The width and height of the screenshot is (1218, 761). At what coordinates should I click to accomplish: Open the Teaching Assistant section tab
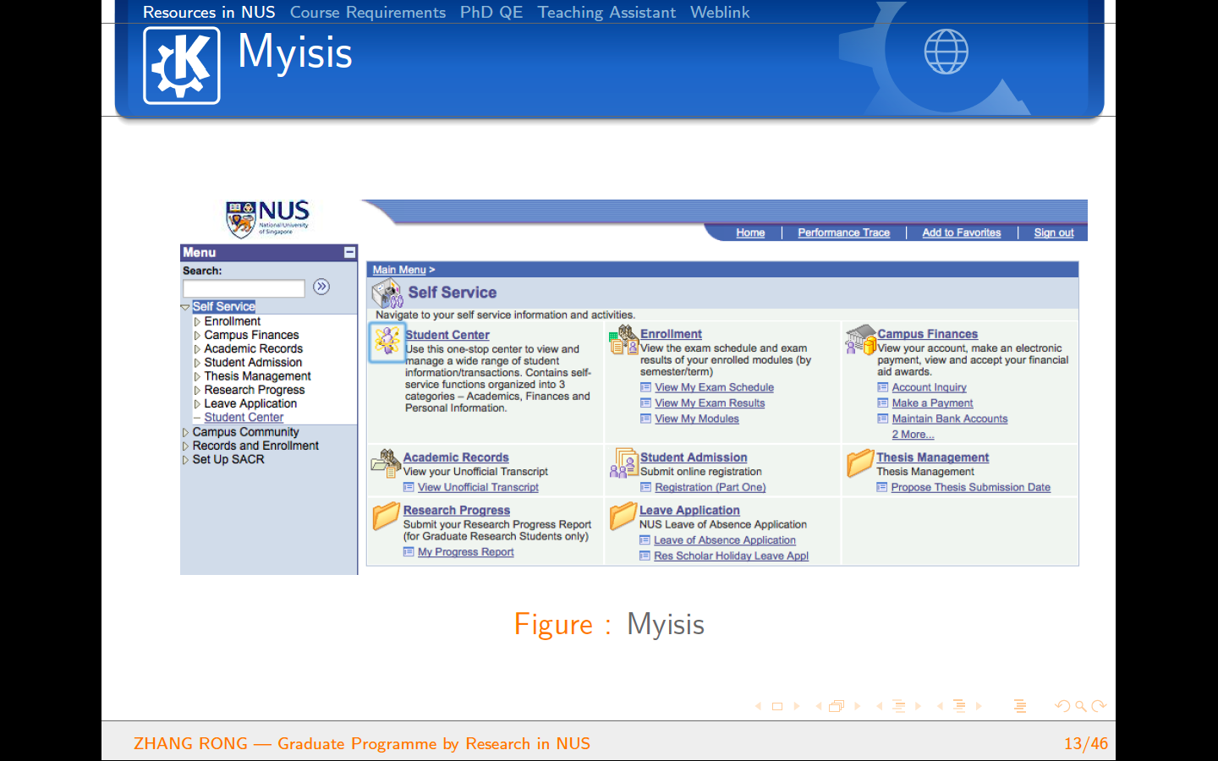click(x=606, y=13)
